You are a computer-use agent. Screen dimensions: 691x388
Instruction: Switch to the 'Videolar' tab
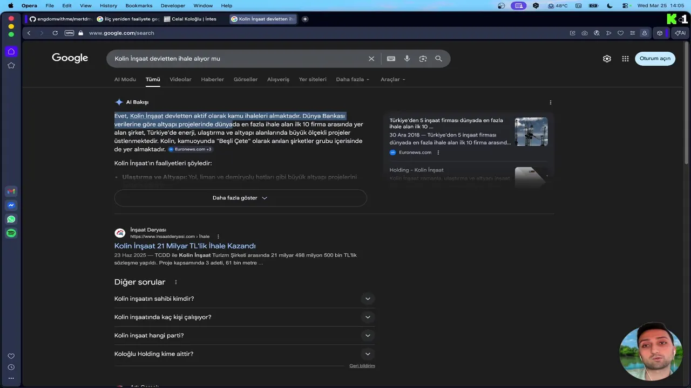click(x=180, y=79)
